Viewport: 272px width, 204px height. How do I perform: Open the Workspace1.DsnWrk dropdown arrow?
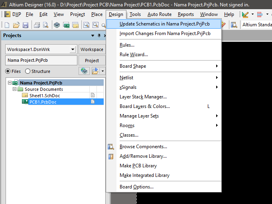[x=73, y=49]
